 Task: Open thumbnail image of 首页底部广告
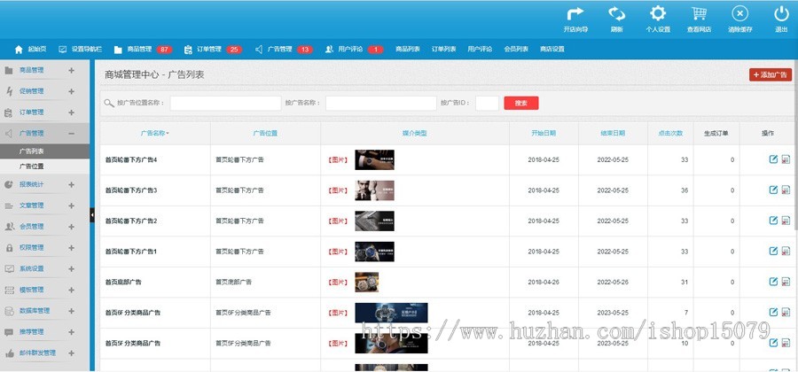366,282
